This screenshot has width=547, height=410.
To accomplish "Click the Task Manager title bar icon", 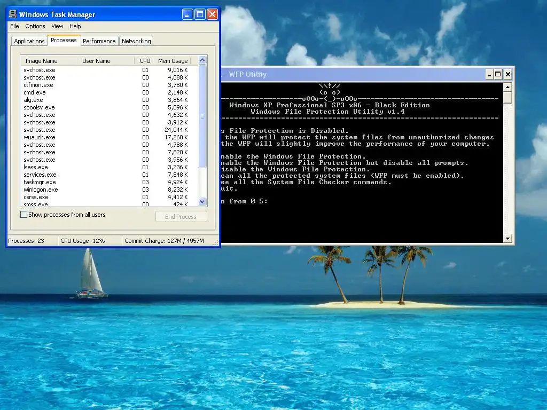I will (13, 14).
